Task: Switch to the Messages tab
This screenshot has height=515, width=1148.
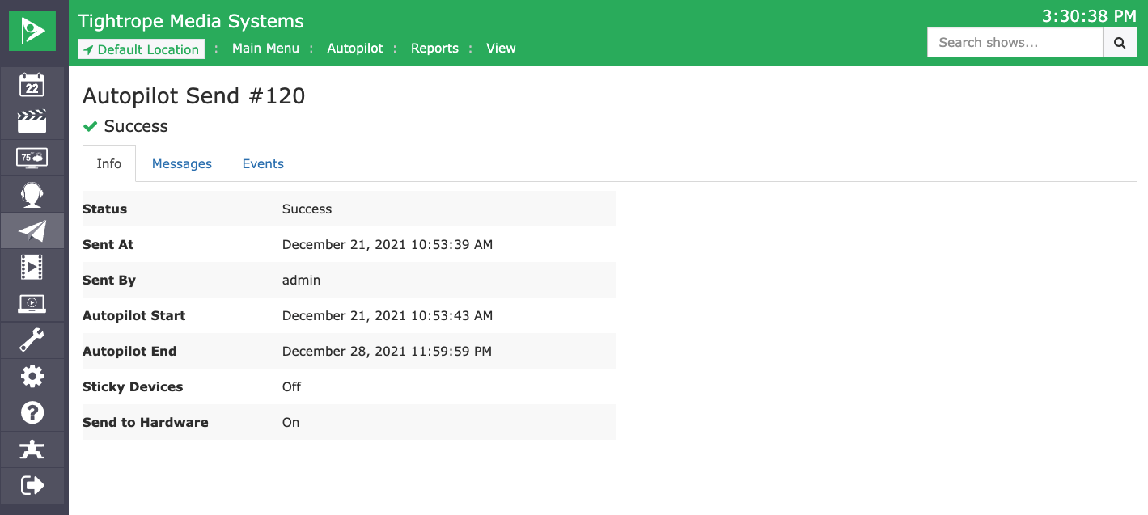Action: coord(182,164)
